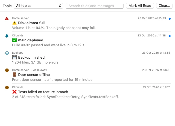Click the green checkmark emoji on main deployed

(x=14, y=40)
